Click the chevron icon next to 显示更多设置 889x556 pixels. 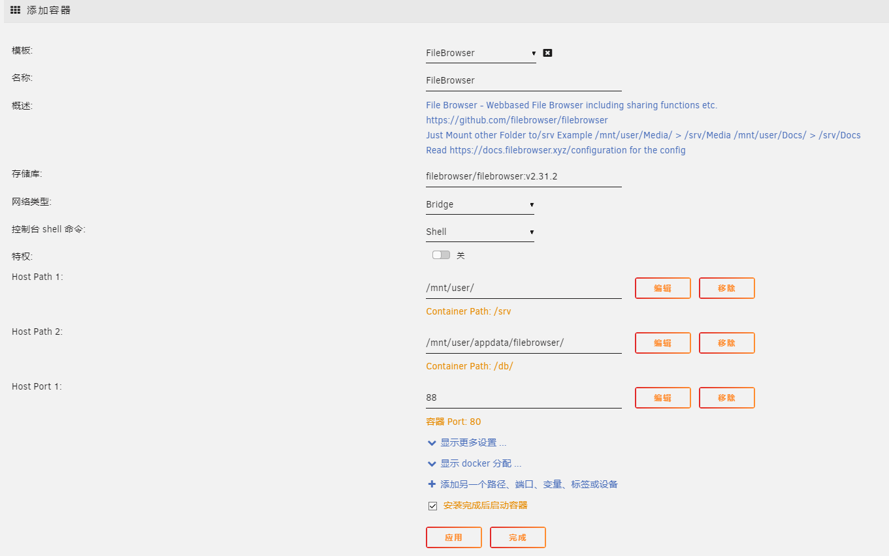pyautogui.click(x=432, y=443)
